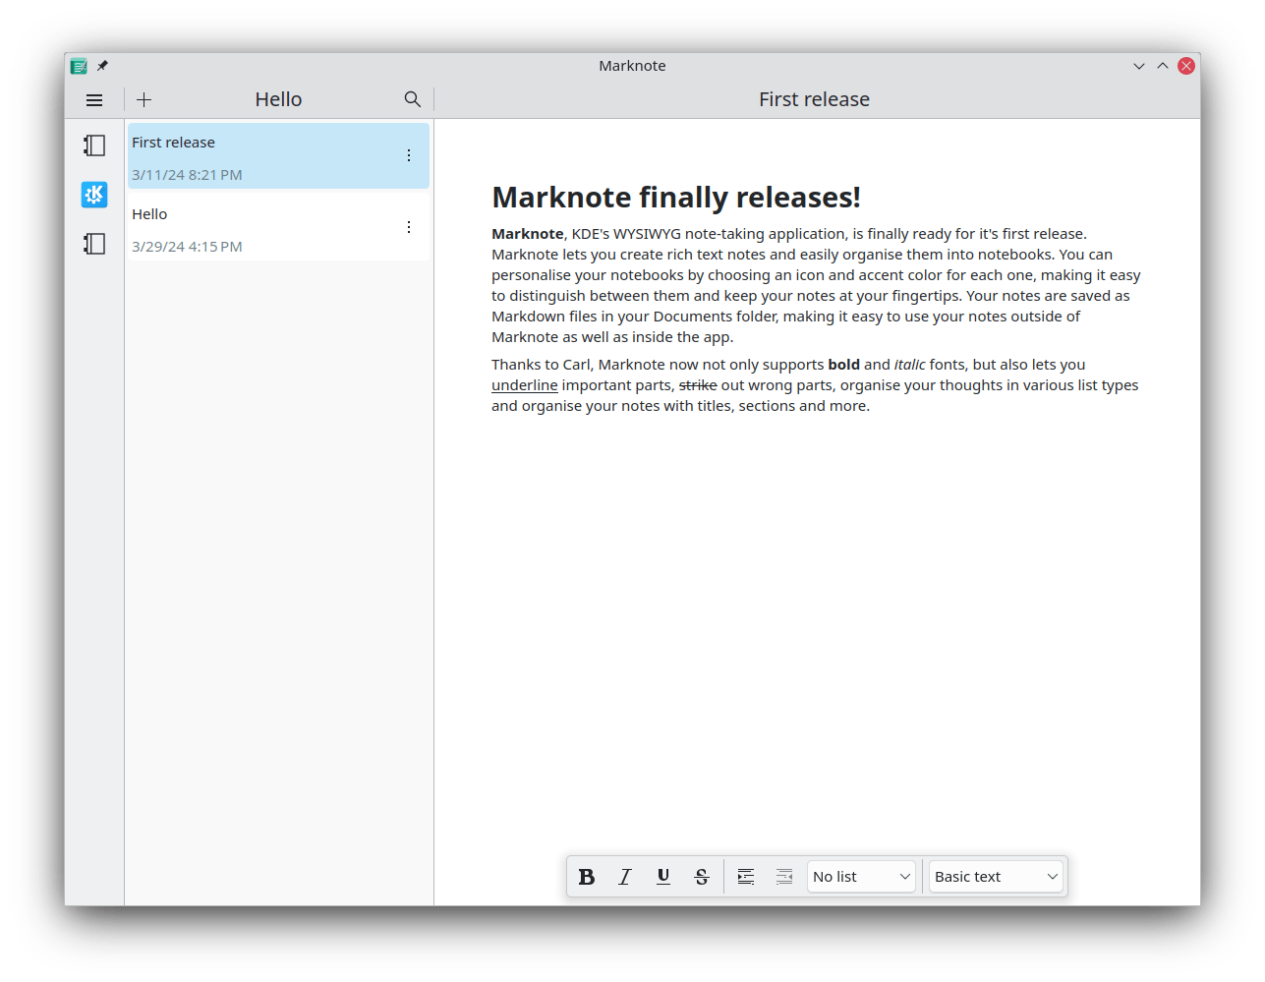Open the list type dropdown showing No list
Viewport: 1265px width, 982px height.
click(x=860, y=876)
